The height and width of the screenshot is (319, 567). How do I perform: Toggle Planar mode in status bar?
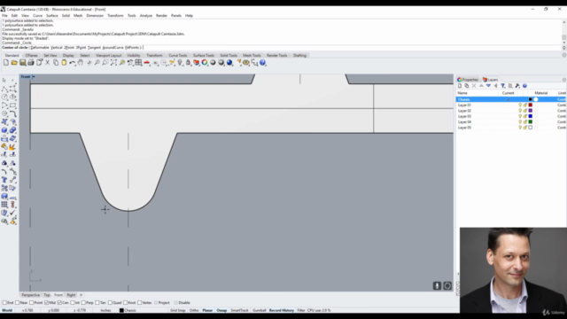[207, 310]
